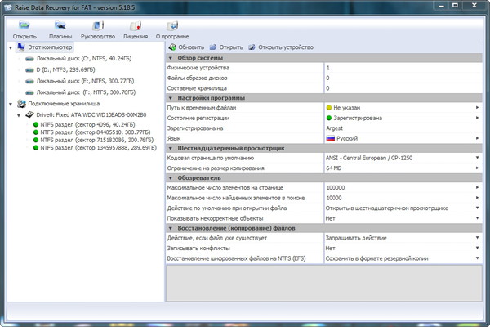
Task: Collapse the Обзор системы section
Action: (x=171, y=58)
